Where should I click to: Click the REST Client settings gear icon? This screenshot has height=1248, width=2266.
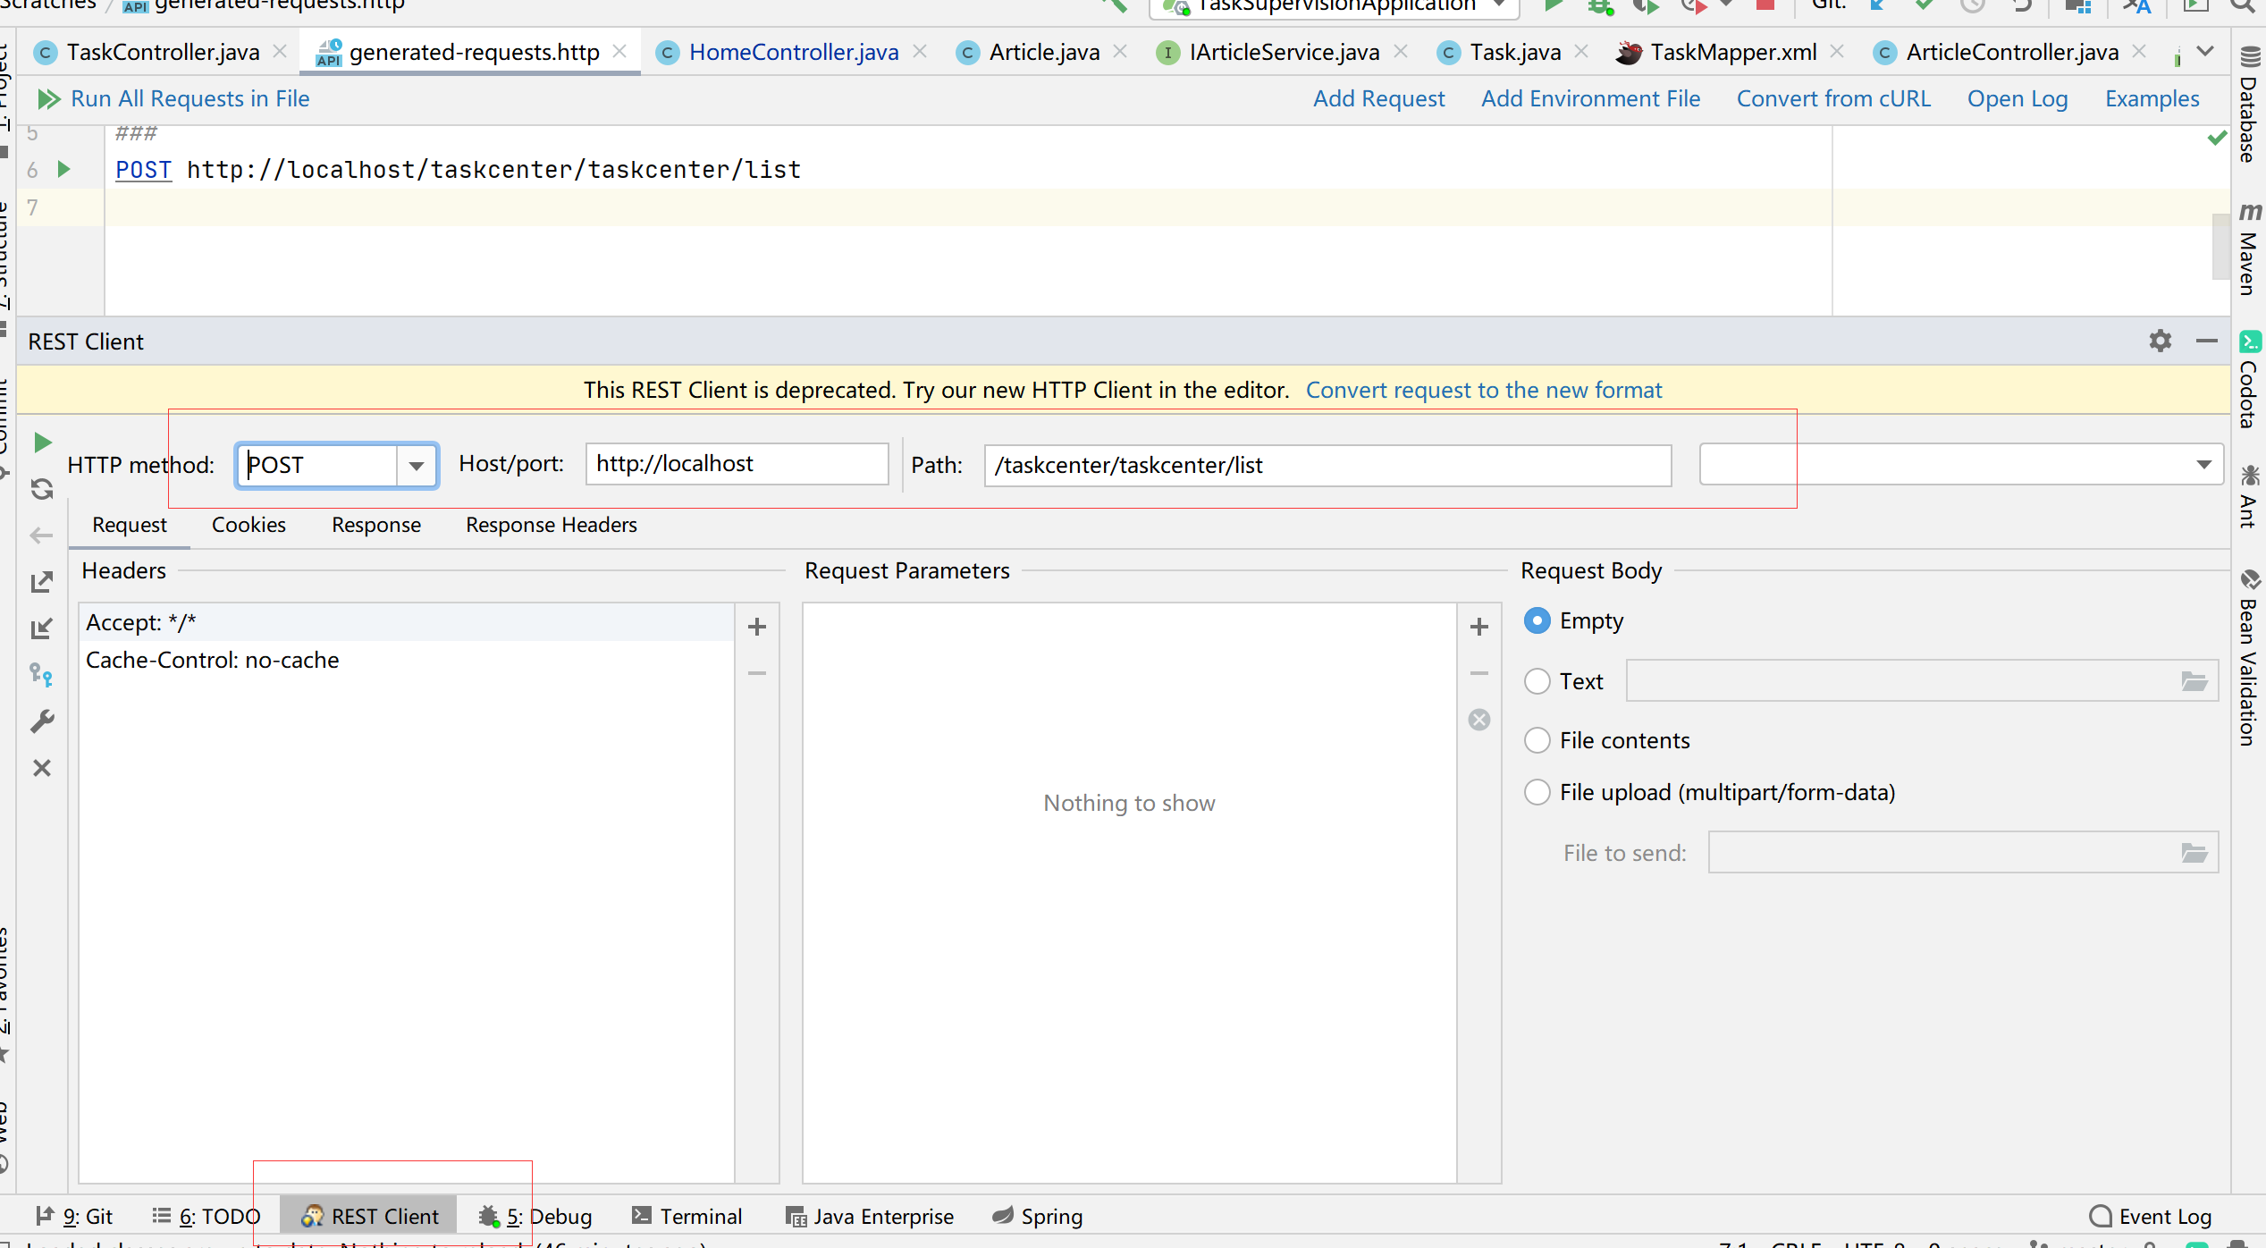[2160, 342]
